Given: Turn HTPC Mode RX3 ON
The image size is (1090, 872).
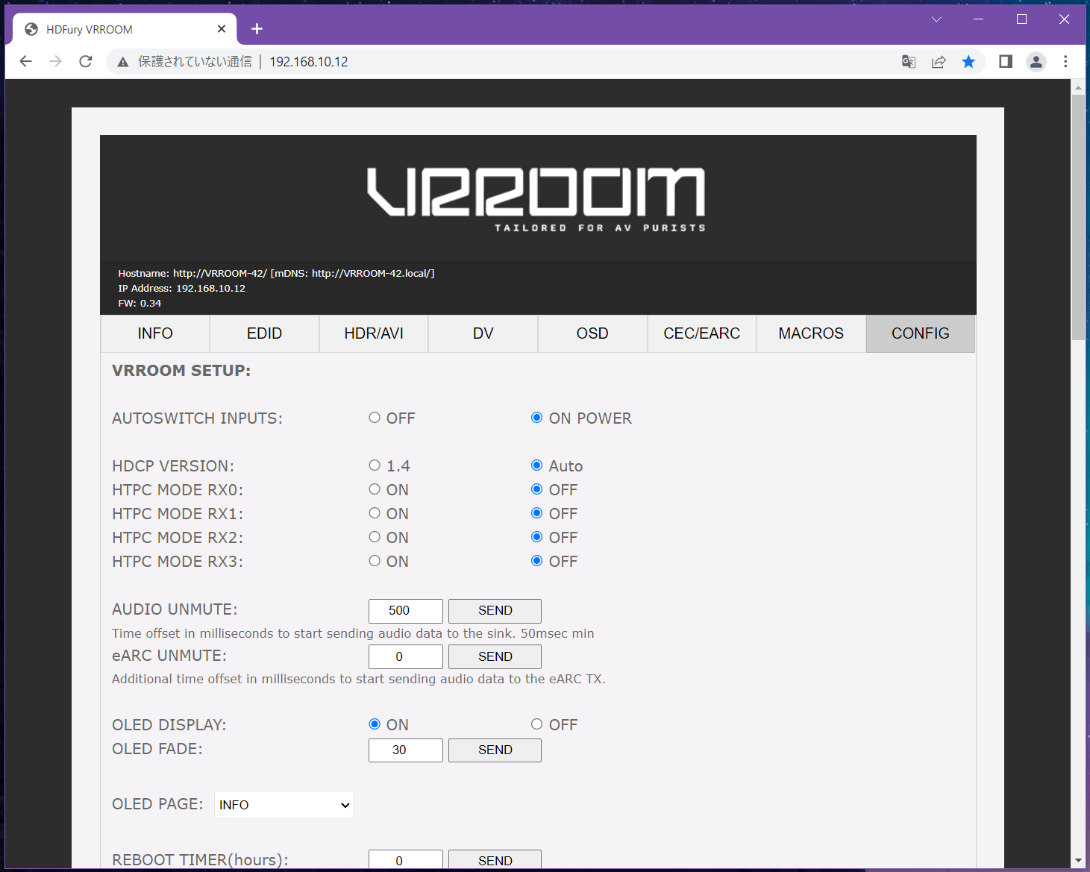Looking at the screenshot, I should click(375, 561).
